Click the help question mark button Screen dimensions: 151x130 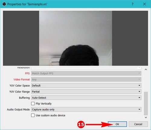point(133,4)
